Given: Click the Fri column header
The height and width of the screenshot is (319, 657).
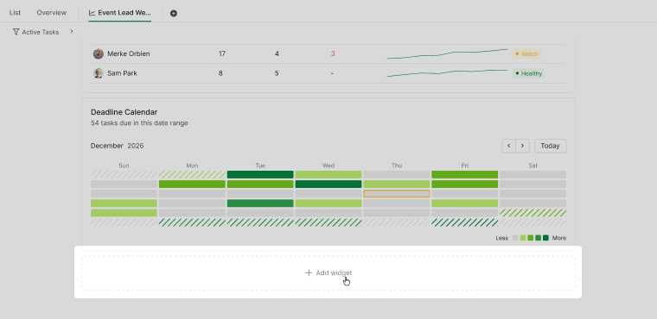Looking at the screenshot, I should coord(465,166).
